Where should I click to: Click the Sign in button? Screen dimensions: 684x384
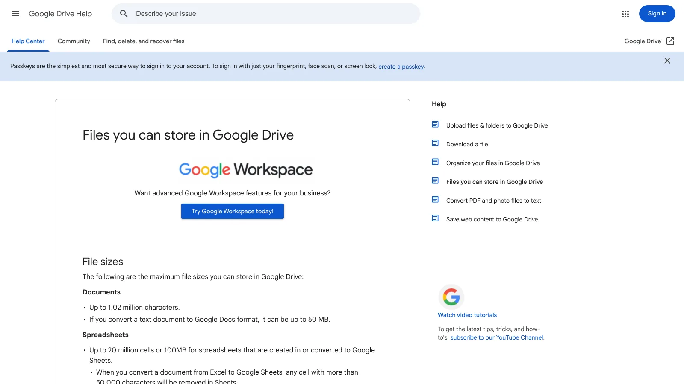pos(657,14)
